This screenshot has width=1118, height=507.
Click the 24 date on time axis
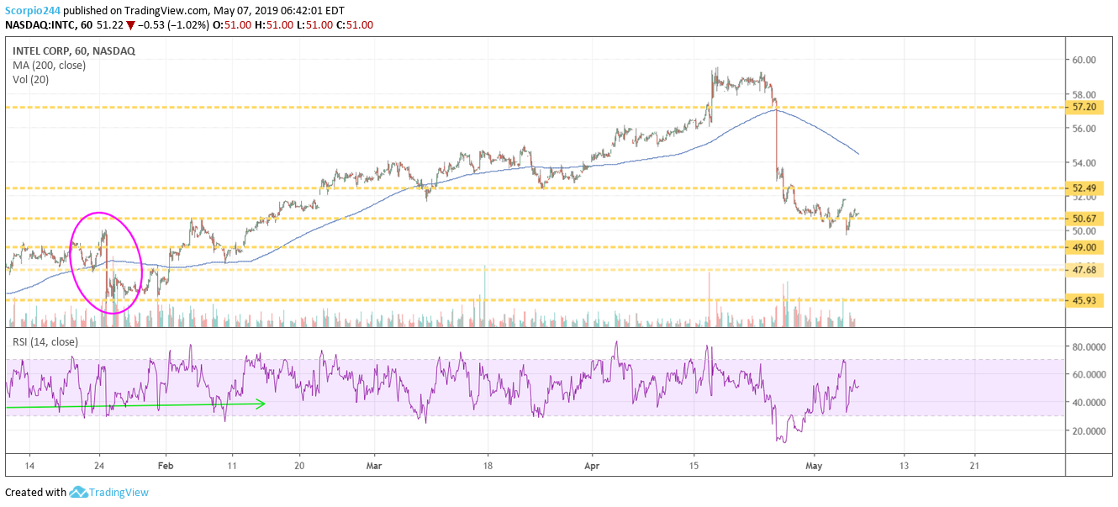click(x=98, y=464)
